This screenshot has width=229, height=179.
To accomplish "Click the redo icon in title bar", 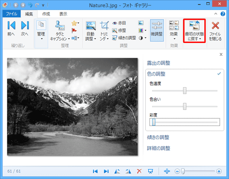I will [x=37, y=5].
